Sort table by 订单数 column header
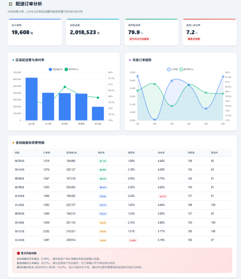The image size is (241, 279). (x=47, y=153)
